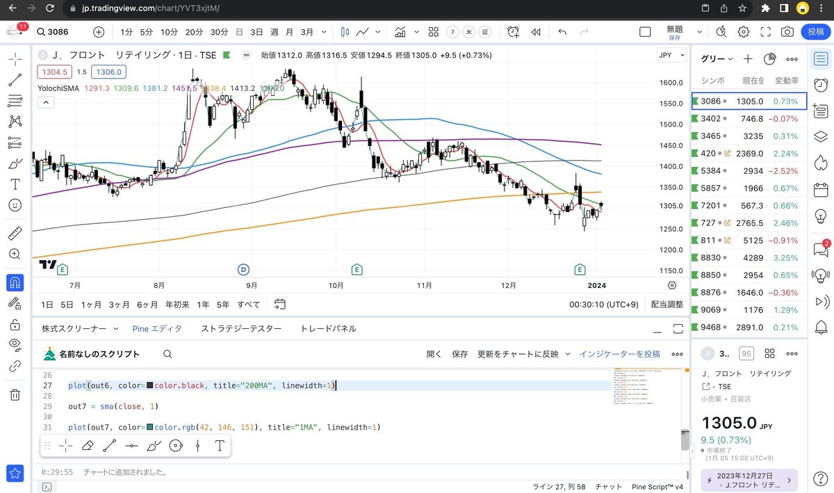Click the インジケーターを投稿 link

(x=620, y=354)
